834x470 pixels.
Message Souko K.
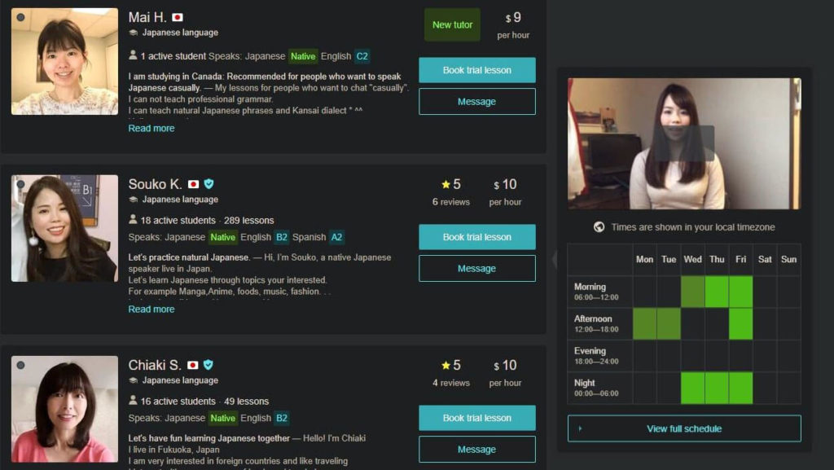(x=477, y=269)
